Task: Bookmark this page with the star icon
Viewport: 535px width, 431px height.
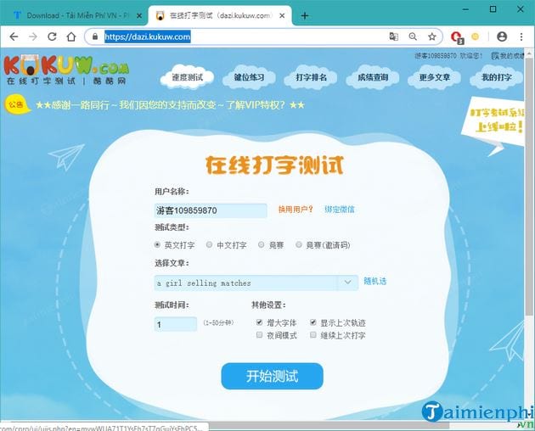Action: (432, 36)
